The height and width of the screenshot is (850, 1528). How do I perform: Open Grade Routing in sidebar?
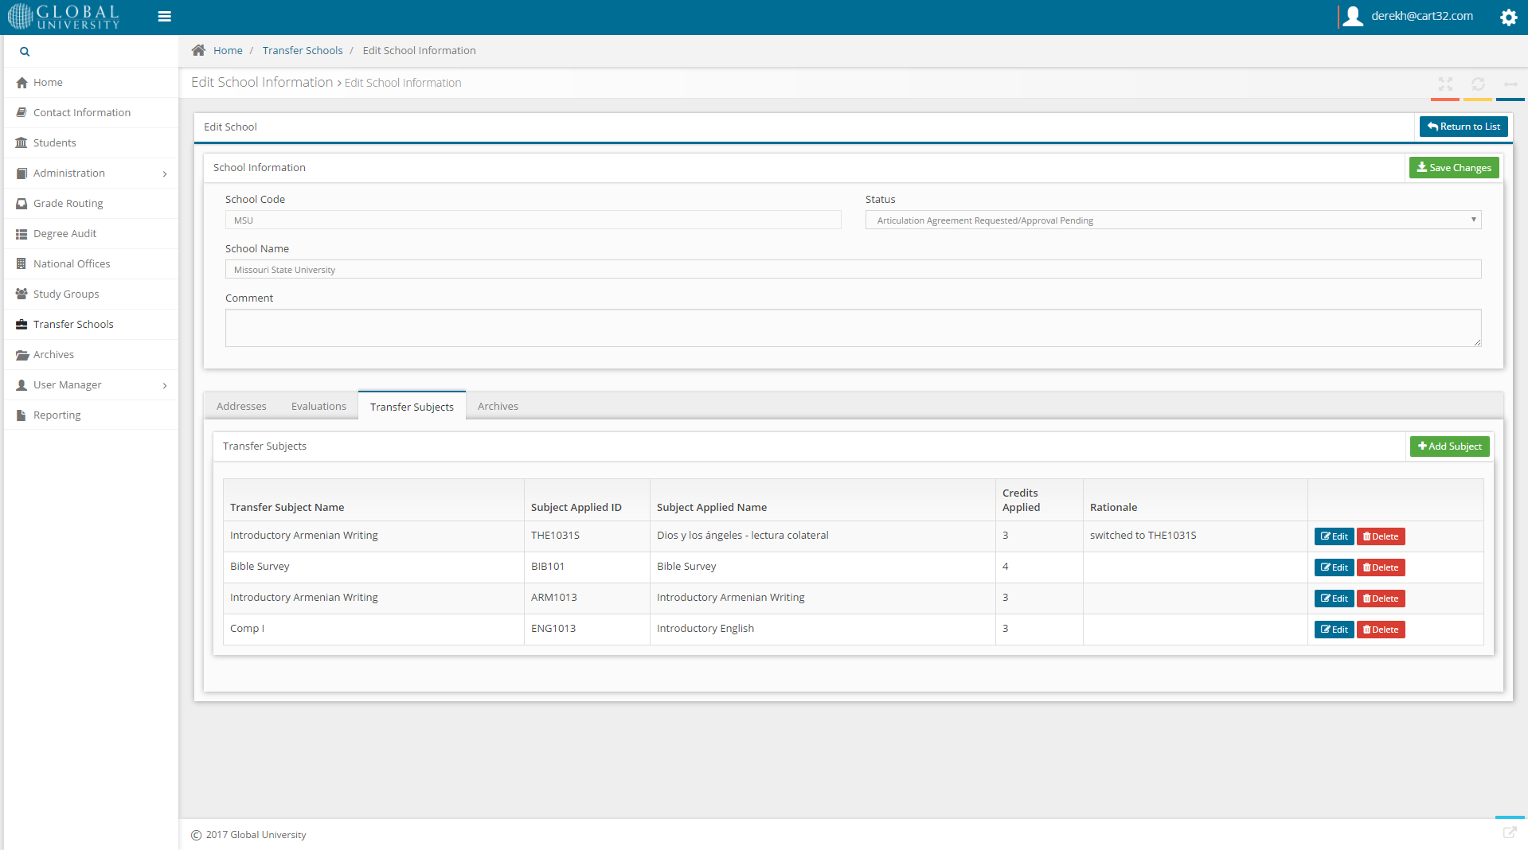coord(91,204)
